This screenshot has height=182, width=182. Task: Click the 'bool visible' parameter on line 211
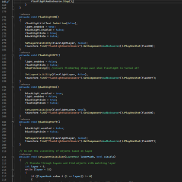point(105,157)
